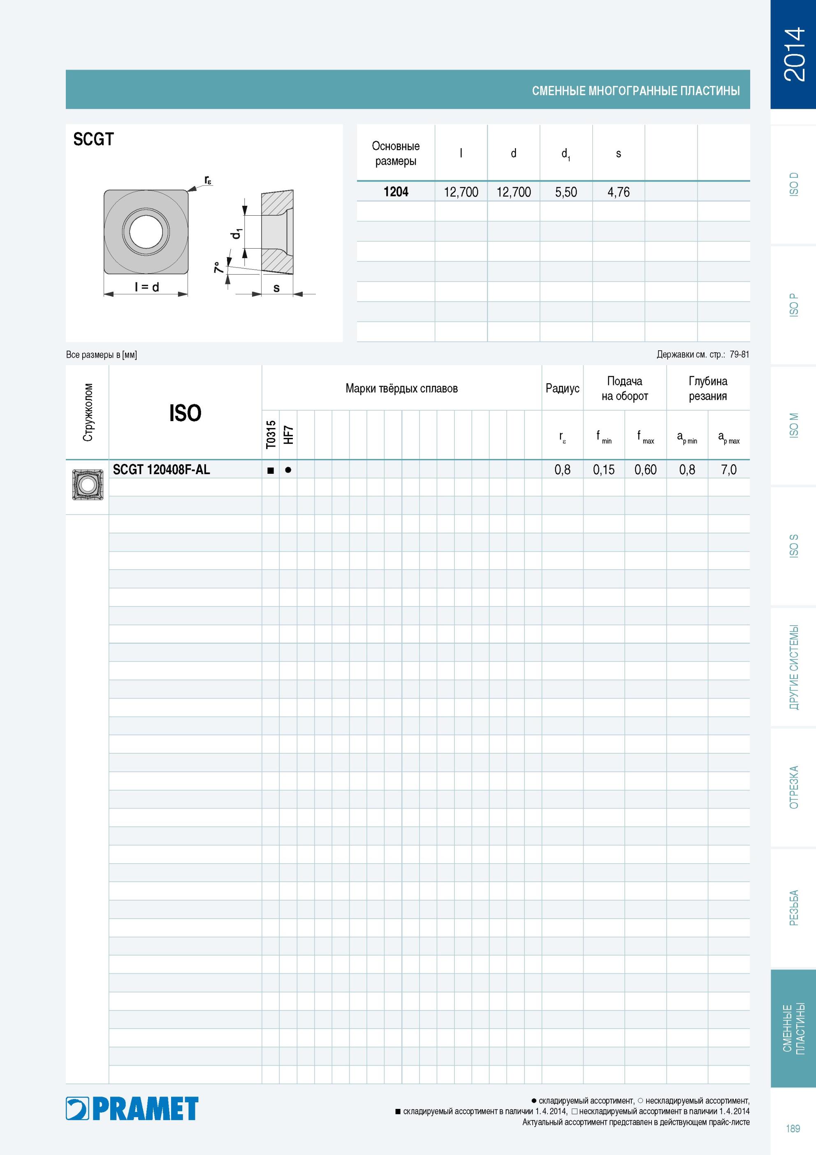Select the ISO D side tab
Image resolution: width=816 pixels, height=1155 pixels.
[x=793, y=185]
